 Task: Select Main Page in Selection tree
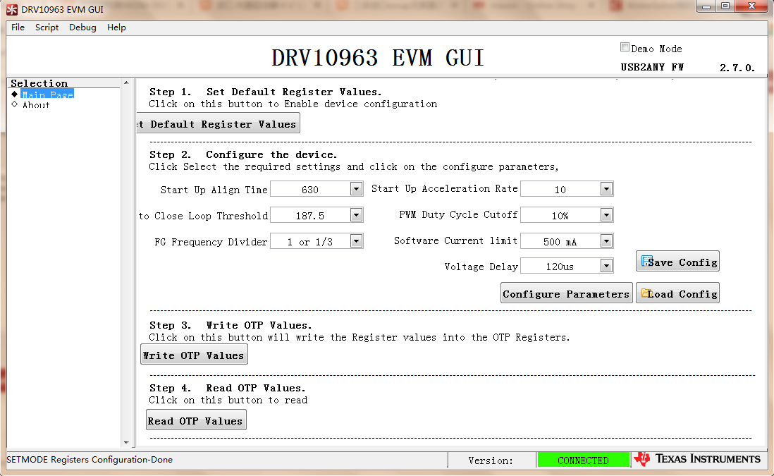point(47,94)
